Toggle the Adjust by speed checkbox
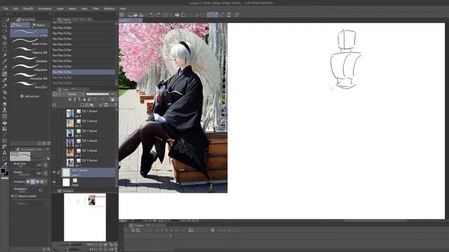Screen dimensions: 449x252 [15, 196]
